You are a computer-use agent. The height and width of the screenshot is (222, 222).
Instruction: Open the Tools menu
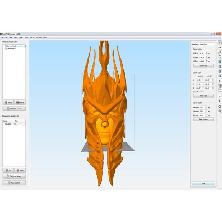[x=26, y=37]
